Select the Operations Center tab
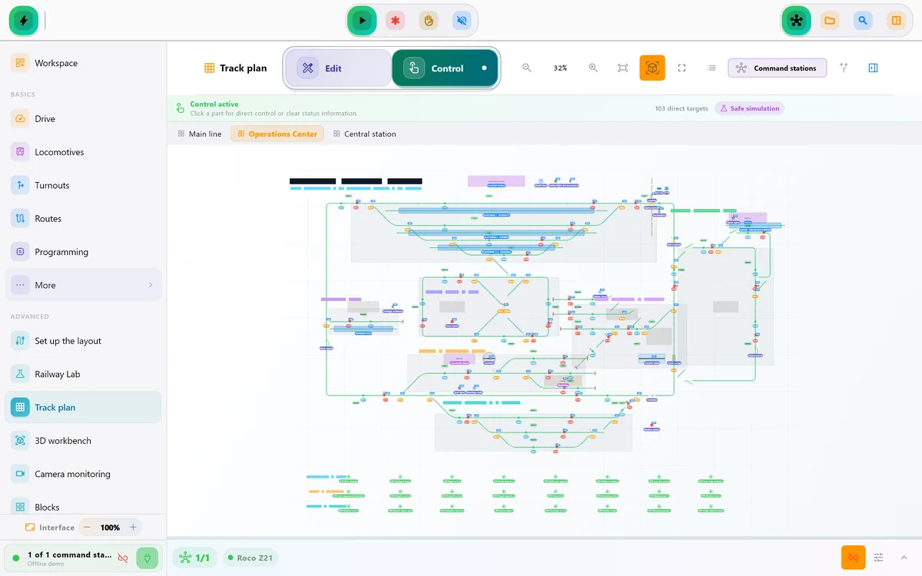Image resolution: width=922 pixels, height=576 pixels. click(x=277, y=134)
